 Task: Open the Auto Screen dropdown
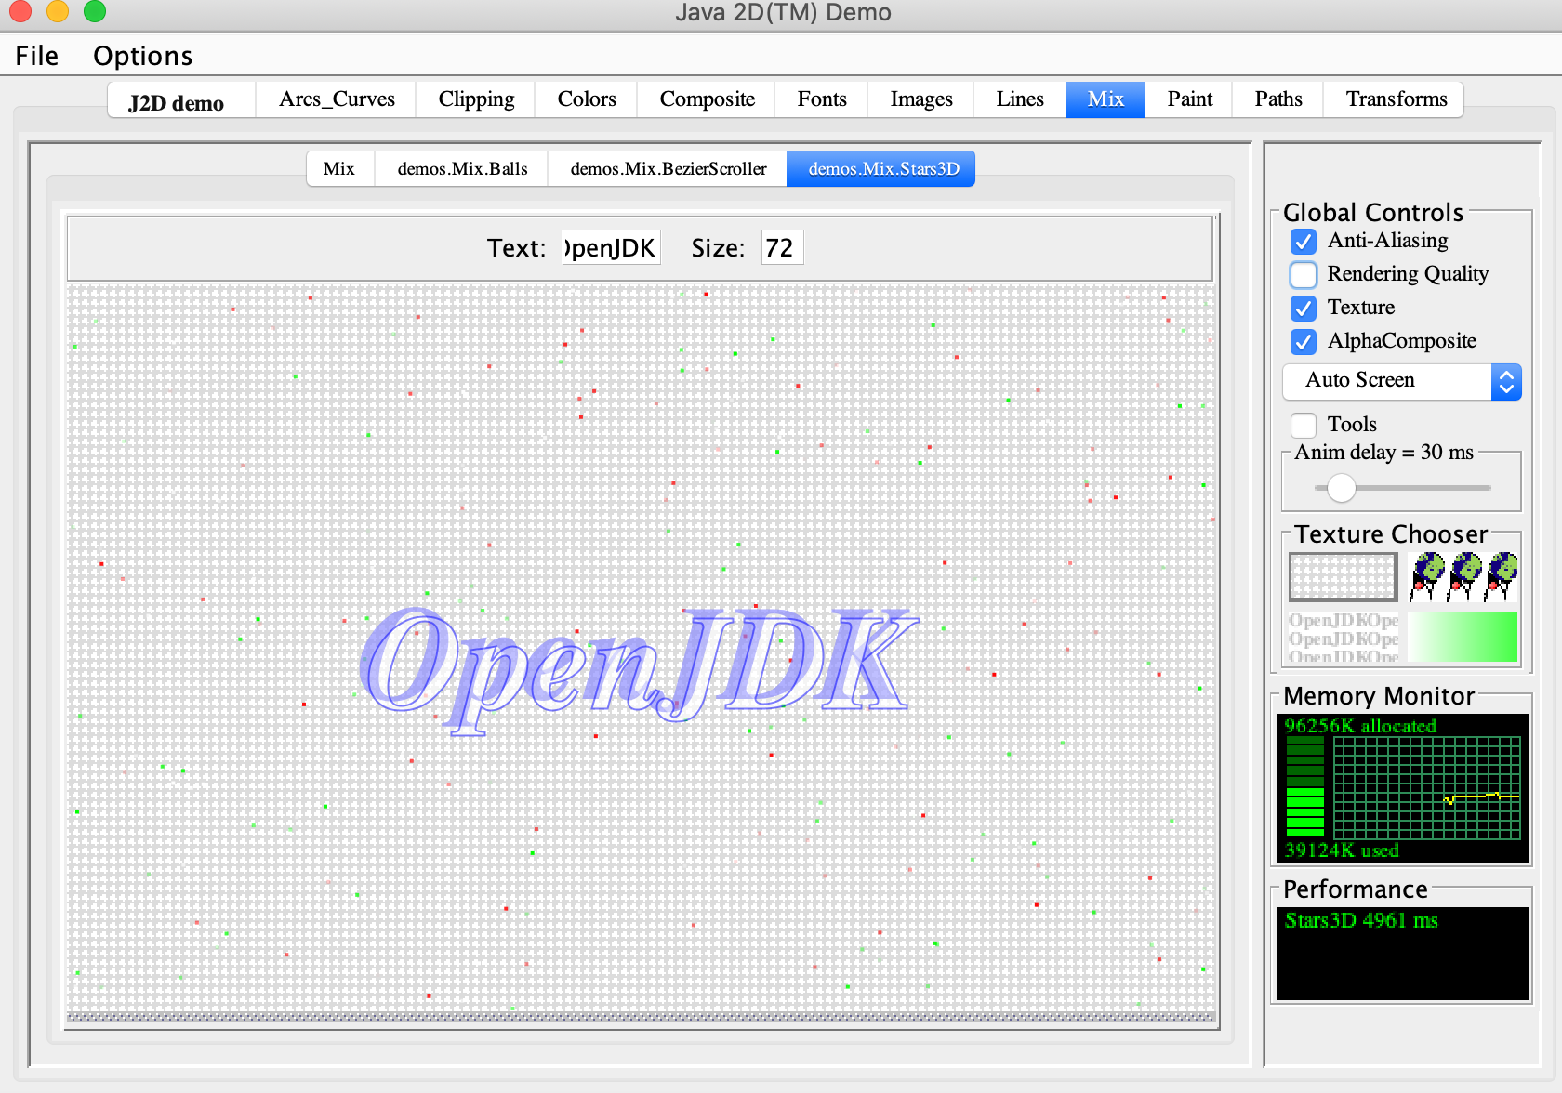click(x=1401, y=381)
